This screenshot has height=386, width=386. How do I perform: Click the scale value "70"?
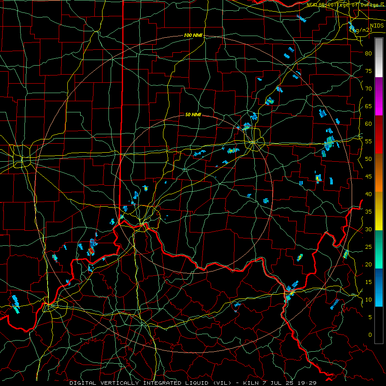point(368,89)
